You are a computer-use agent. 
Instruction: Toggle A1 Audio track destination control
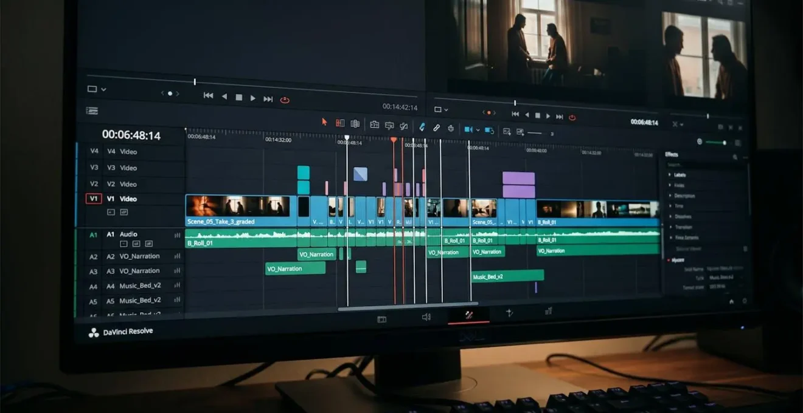(93, 235)
